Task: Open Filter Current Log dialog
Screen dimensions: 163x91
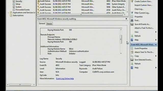Action: (x=142, y=13)
